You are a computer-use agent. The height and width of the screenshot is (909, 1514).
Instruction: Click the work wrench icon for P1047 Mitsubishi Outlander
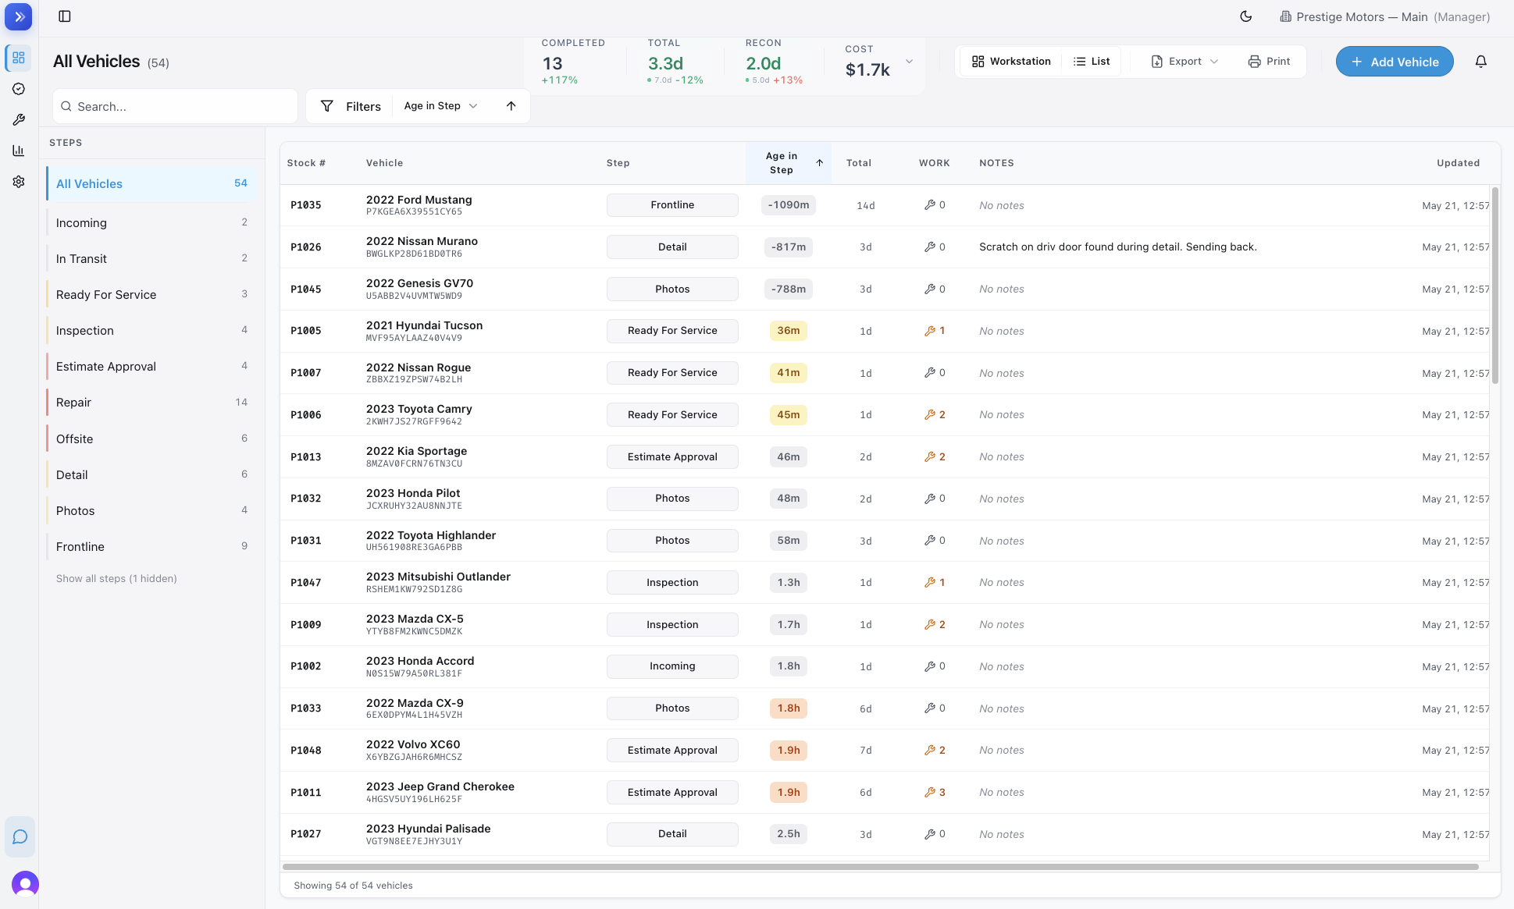[930, 583]
